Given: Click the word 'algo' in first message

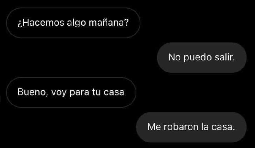Looking at the screenshot, I should coord(76,23).
